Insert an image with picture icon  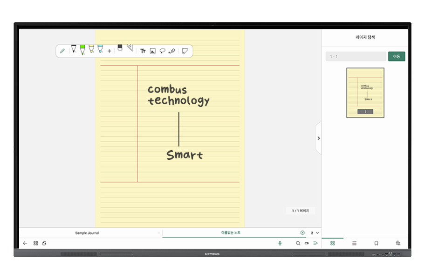pos(152,51)
